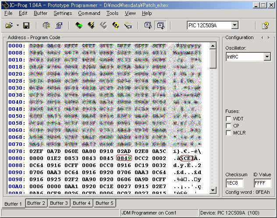Select hex cell 0925 in row 0098
This screenshot has width=277, height=218.
coord(54,179)
